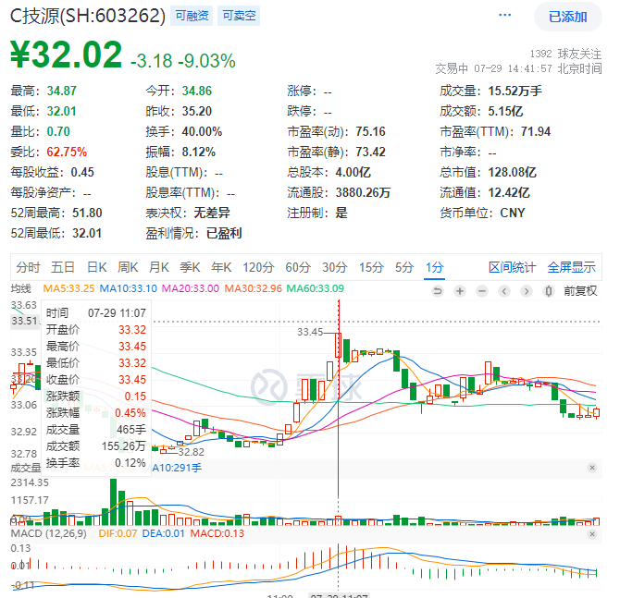
Task: Toggle the candlestick style icon
Action: coord(549,291)
